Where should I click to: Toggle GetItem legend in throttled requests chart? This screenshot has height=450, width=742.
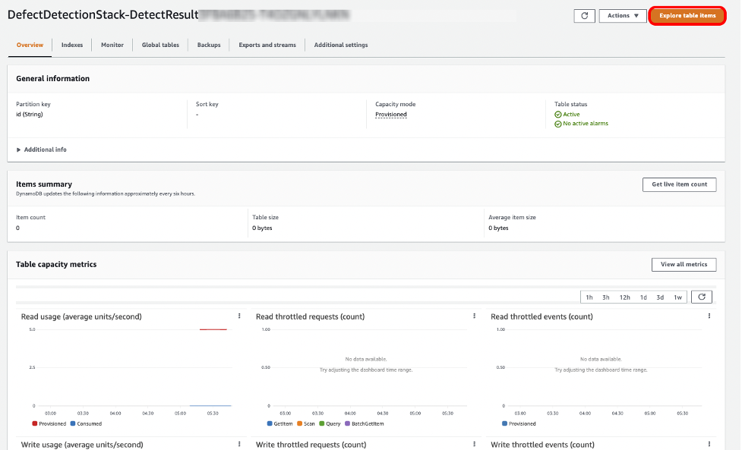coord(280,423)
